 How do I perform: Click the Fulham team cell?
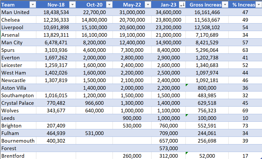(18, 133)
